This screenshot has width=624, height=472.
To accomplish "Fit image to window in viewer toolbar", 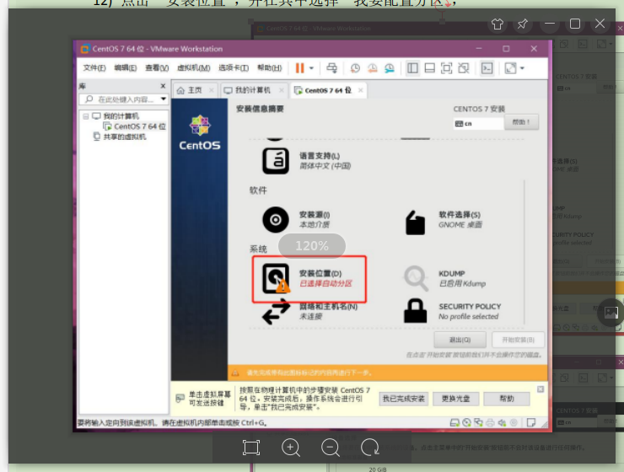I will tap(251, 448).
